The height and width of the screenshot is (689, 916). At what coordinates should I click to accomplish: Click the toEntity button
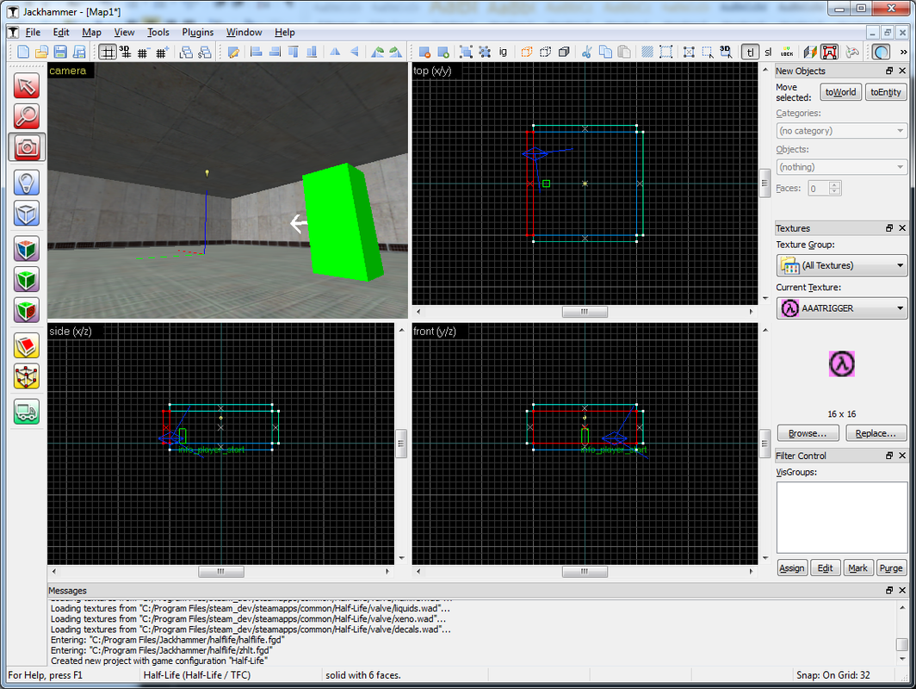[x=886, y=92]
